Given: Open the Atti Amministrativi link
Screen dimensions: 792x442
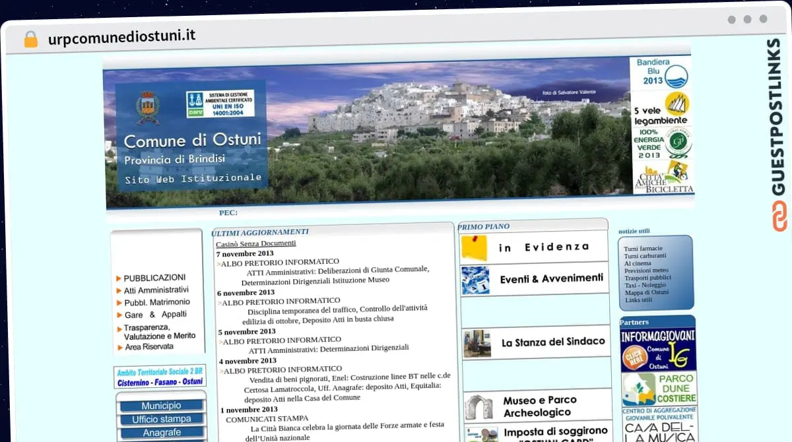Looking at the screenshot, I should point(156,290).
